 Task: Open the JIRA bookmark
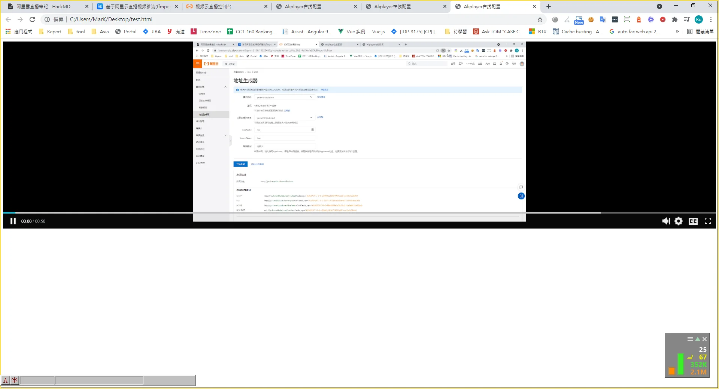[x=152, y=32]
